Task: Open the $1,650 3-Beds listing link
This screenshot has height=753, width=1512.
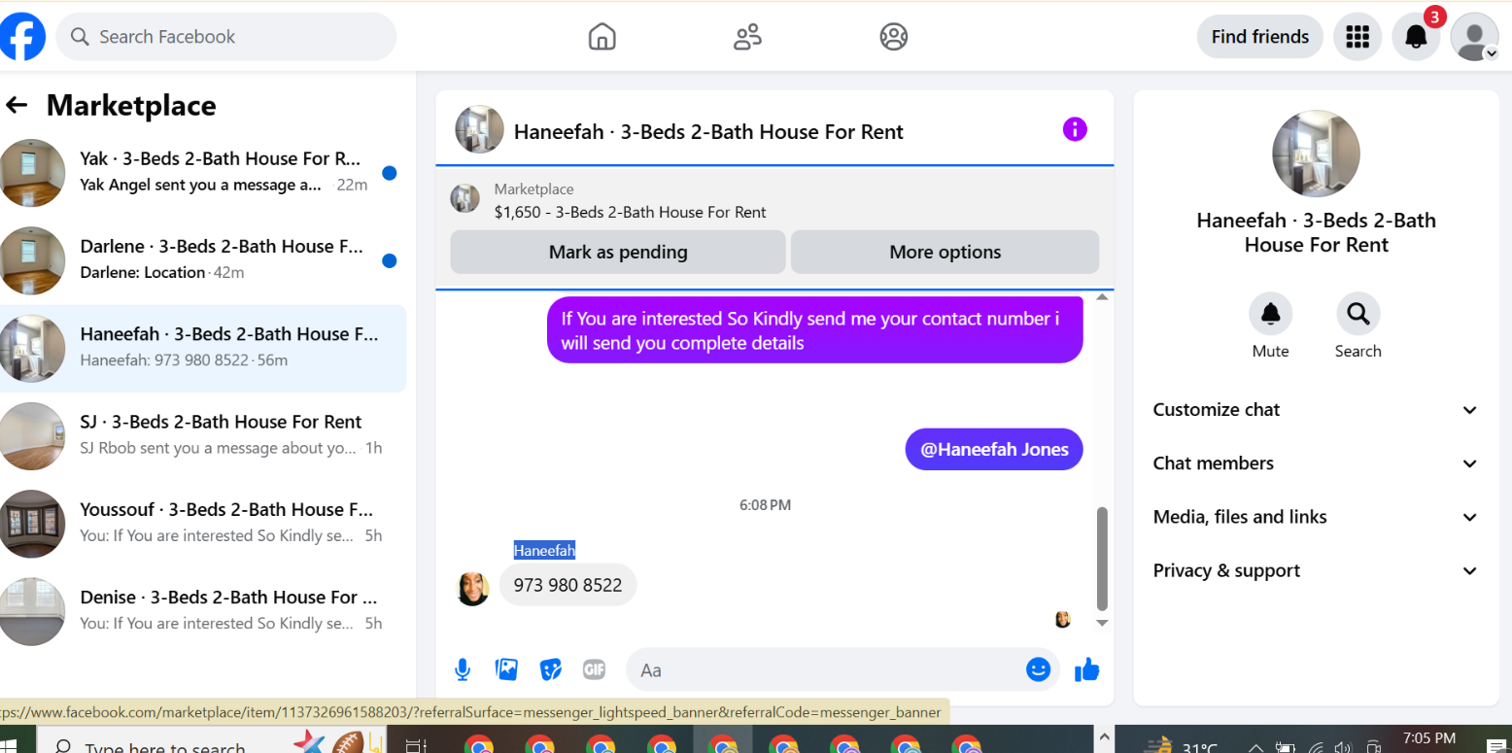Action: 630,212
